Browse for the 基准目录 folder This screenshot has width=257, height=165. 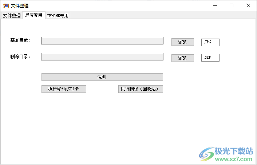point(183,42)
